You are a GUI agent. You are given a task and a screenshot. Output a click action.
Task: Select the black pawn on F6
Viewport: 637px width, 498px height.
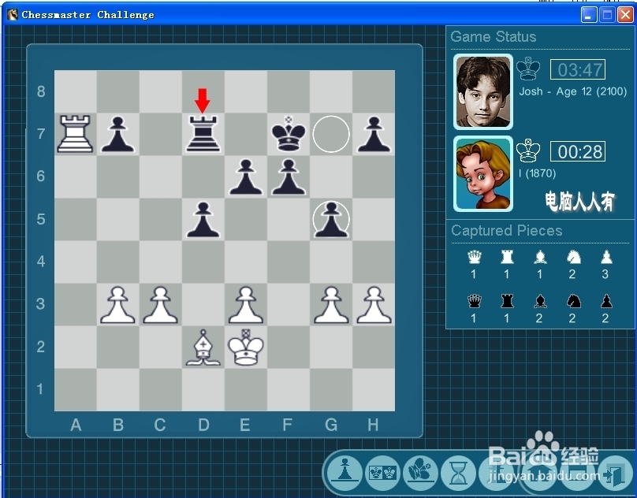[x=289, y=177]
